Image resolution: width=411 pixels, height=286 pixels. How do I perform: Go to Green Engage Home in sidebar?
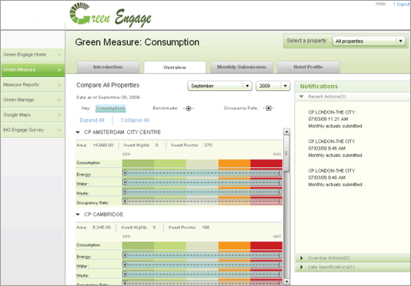(33, 55)
